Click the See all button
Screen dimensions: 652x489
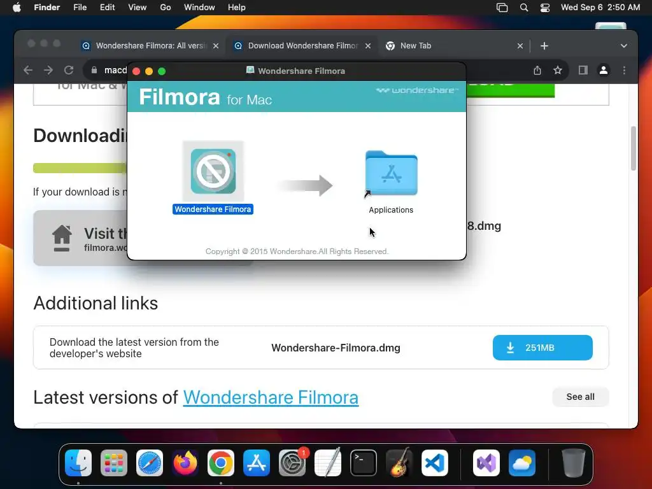pos(581,397)
